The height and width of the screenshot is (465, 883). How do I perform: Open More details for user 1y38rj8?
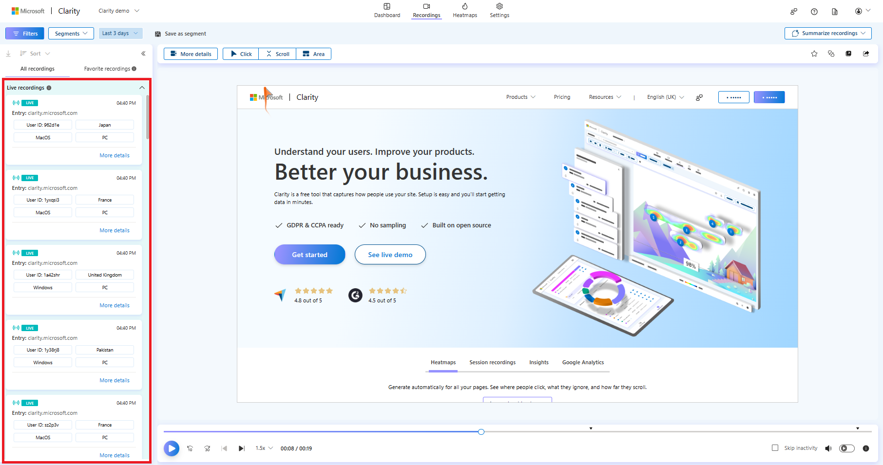(115, 380)
